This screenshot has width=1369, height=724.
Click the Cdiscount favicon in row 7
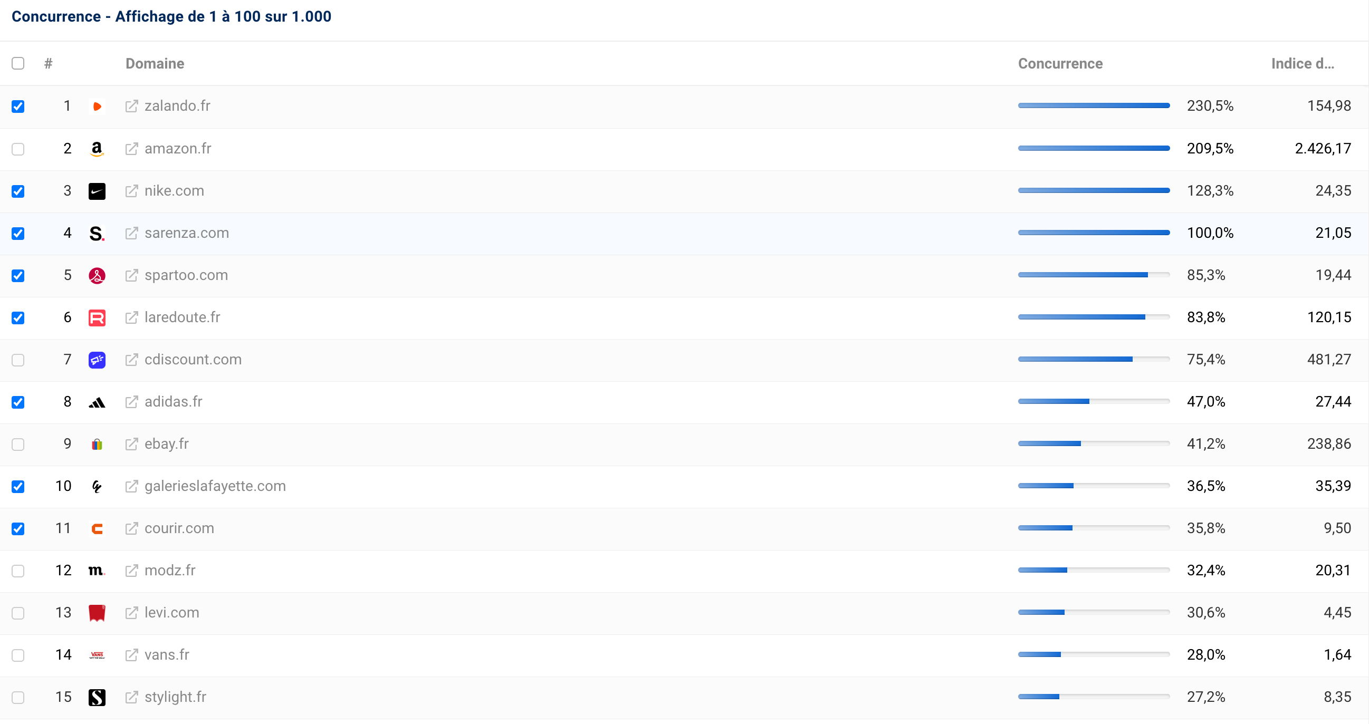point(97,360)
